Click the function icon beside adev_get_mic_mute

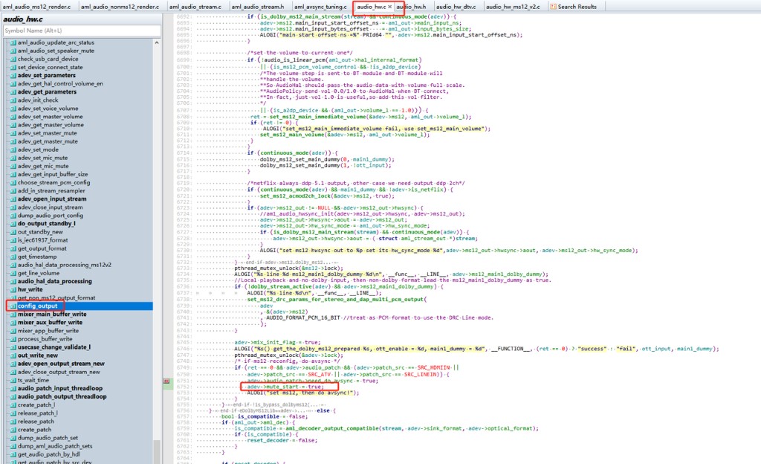(x=13, y=167)
